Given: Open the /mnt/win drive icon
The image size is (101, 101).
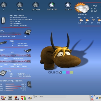Looking at the screenshot, I should click(36, 5).
